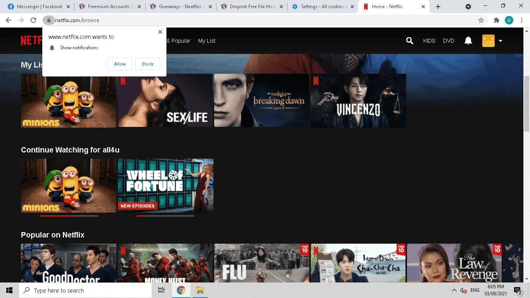This screenshot has height=298, width=530.
Task: Close the Messenger Facebook tab
Action: click(68, 7)
